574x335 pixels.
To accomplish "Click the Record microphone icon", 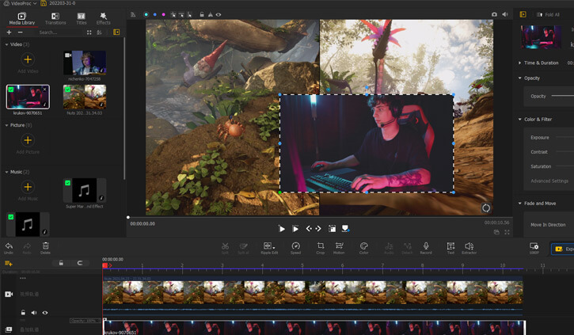I will pos(426,246).
